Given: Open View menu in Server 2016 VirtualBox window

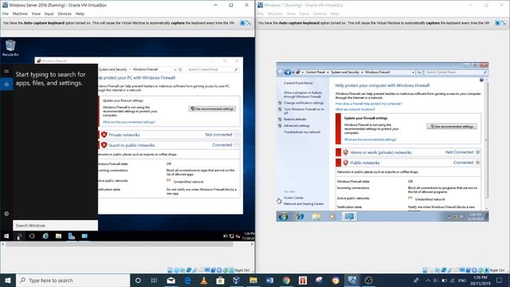Looking at the screenshot, I should pos(36,14).
